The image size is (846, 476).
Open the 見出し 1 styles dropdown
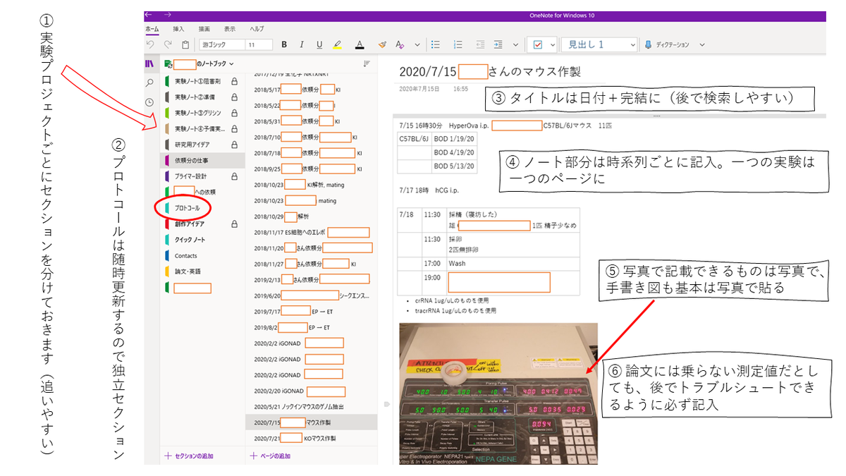600,44
